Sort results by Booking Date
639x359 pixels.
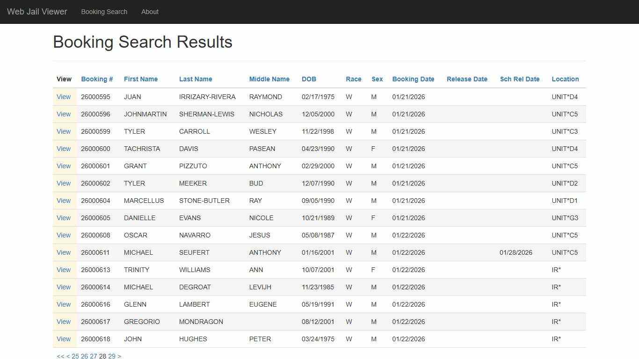413,79
